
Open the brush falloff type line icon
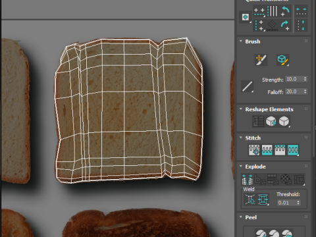point(248,86)
